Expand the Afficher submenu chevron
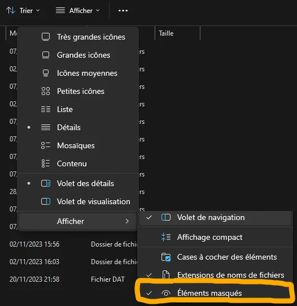 (127, 221)
